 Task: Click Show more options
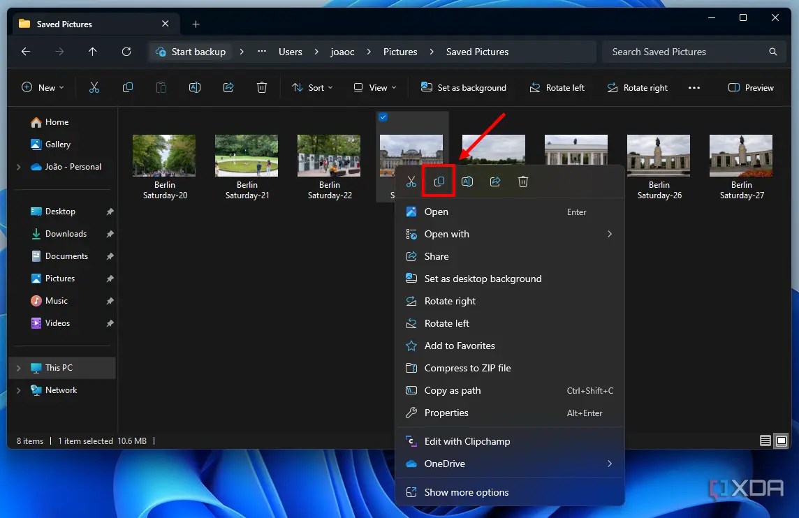click(x=466, y=492)
